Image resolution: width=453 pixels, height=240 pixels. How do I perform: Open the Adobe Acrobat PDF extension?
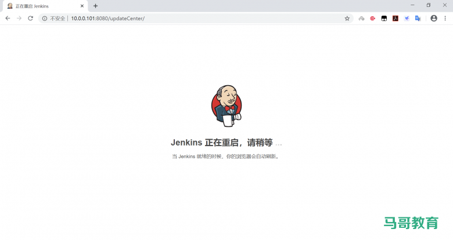396,19
